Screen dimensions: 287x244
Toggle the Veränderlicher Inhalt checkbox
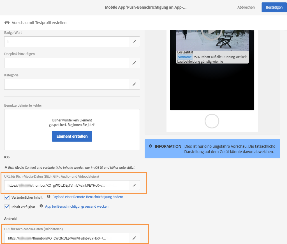tap(7, 197)
